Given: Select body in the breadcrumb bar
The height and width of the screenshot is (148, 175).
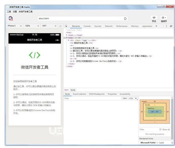Looking at the screenshot, I should point(73,90).
